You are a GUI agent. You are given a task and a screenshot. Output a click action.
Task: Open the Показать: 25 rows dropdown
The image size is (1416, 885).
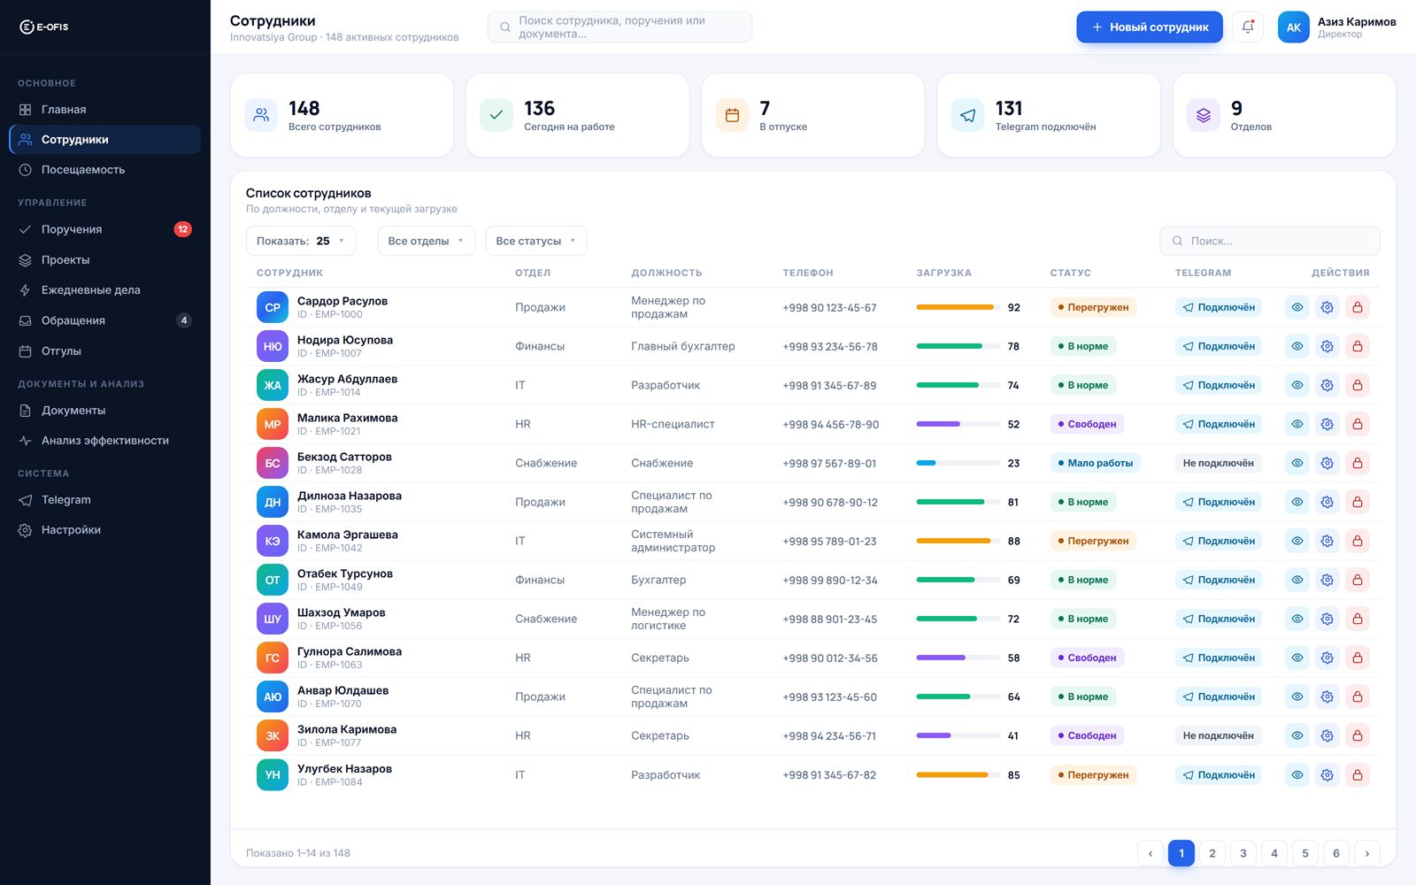301,241
